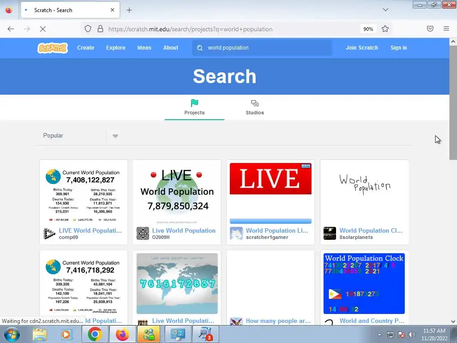This screenshot has width=457, height=343.
Task: Open 7,416,718,292 population thumbnail
Action: [x=83, y=284]
